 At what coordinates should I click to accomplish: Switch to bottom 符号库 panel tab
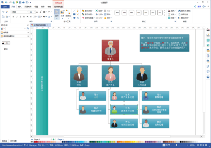click(4, 141)
